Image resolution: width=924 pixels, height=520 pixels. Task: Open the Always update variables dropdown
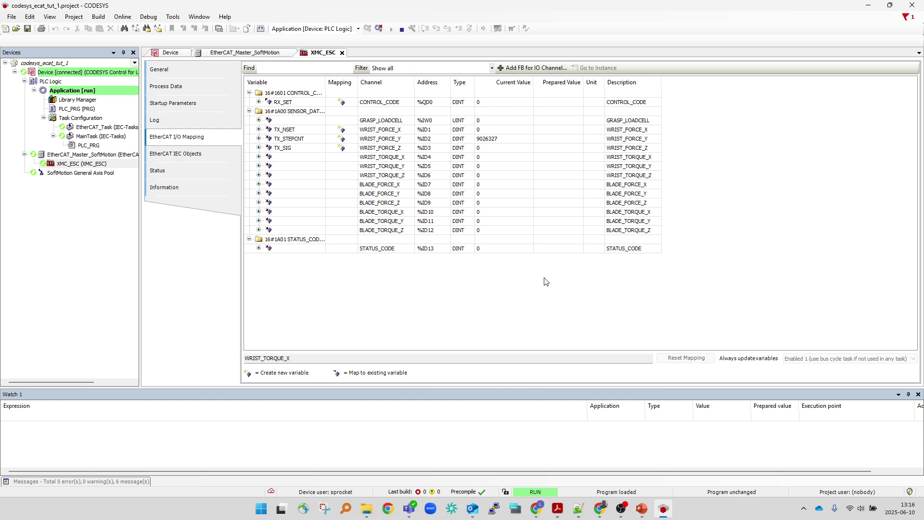914,359
